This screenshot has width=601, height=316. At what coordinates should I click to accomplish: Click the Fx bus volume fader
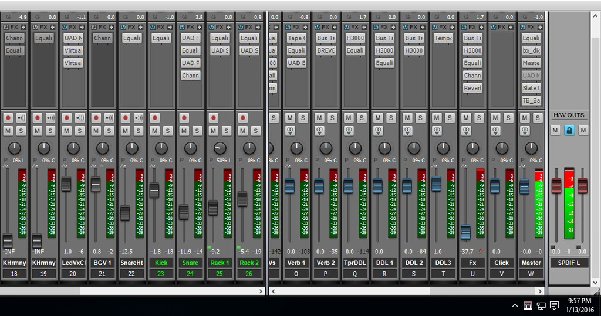pos(466,232)
